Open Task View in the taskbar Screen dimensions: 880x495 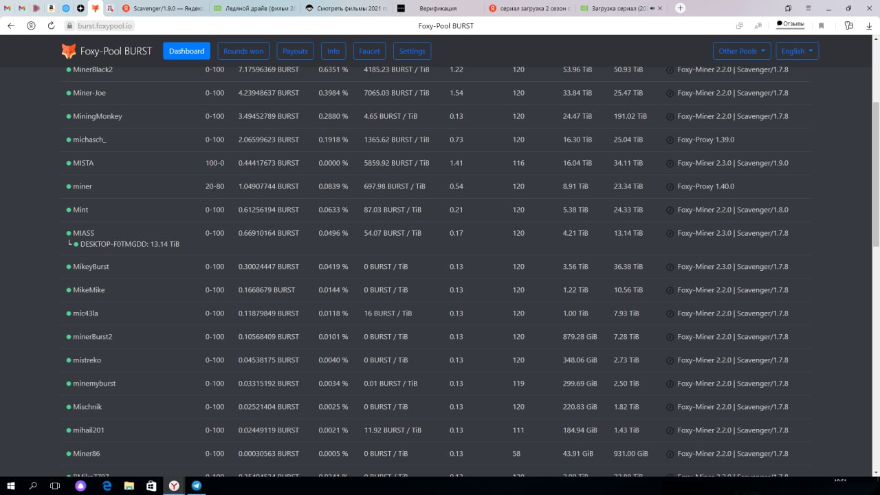click(x=55, y=485)
